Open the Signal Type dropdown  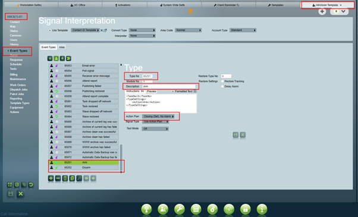click(155, 122)
